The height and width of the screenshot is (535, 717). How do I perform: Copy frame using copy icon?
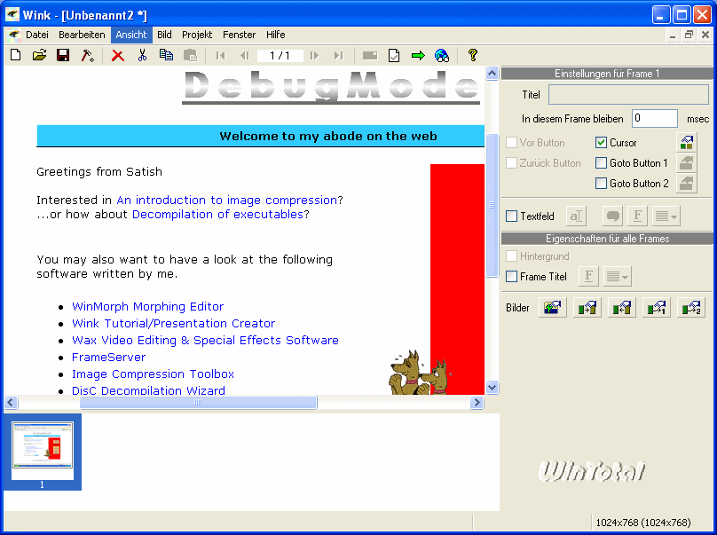click(x=166, y=55)
